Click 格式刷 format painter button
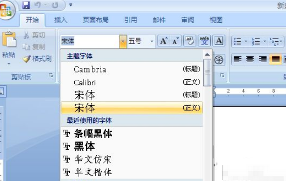 [x=37, y=59]
